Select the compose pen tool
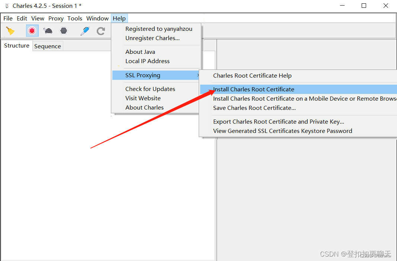Image resolution: width=397 pixels, height=261 pixels. click(85, 31)
